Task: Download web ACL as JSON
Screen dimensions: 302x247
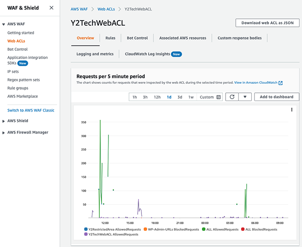Action: 267,23
